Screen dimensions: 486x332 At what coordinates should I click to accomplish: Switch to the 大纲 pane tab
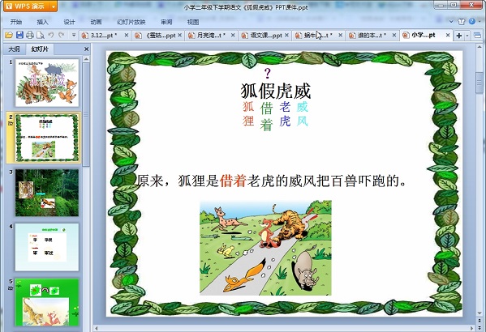[14, 49]
